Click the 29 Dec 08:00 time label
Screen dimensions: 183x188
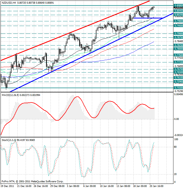[57, 186]
